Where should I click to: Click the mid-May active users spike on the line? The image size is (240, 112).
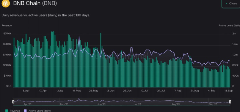tap(79, 37)
